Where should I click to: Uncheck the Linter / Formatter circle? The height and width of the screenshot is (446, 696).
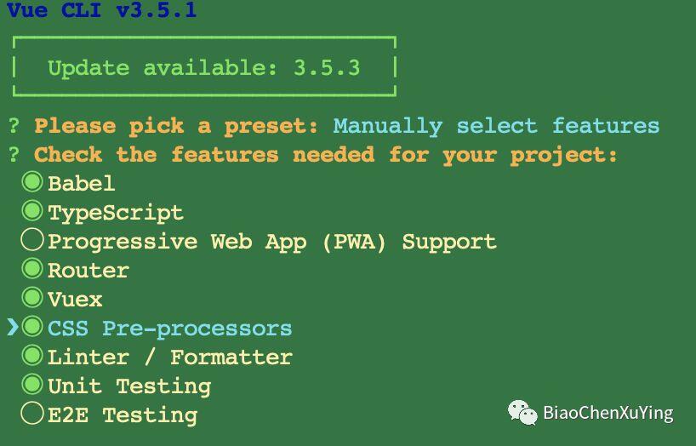click(32, 356)
